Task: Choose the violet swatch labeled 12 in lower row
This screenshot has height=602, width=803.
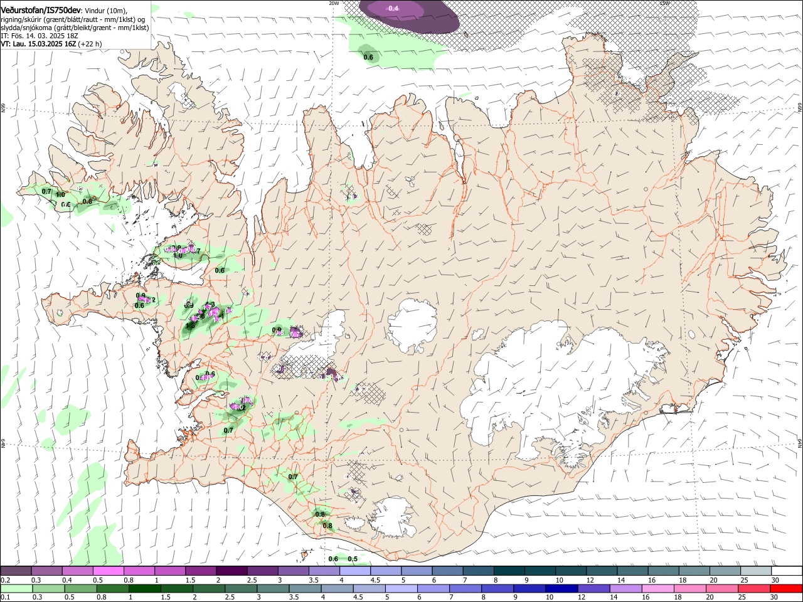Action: (594, 588)
